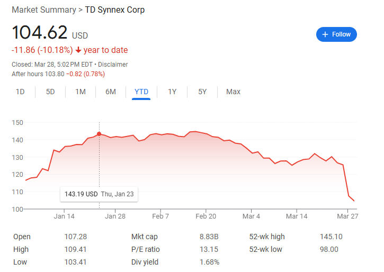This screenshot has width=384, height=272.
Task: Click the Jan 28 axis label
Action: (115, 216)
